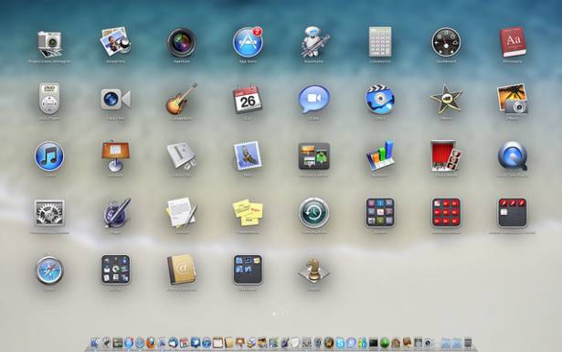Open Trash in the Dock
The height and width of the screenshot is (352, 562).
[468, 343]
